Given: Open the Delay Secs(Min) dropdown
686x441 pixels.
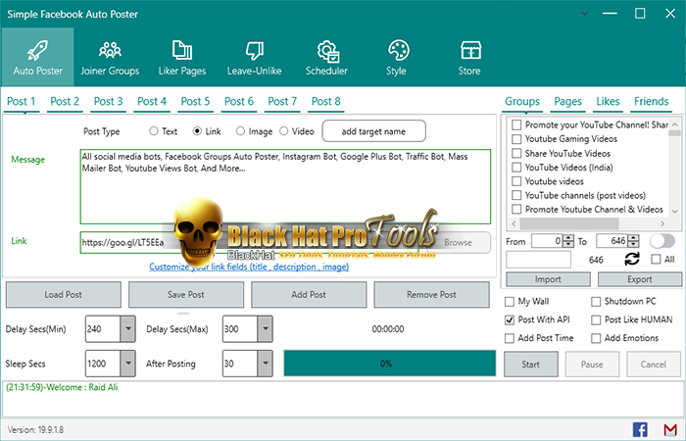Looking at the screenshot, I should pyautogui.click(x=127, y=329).
